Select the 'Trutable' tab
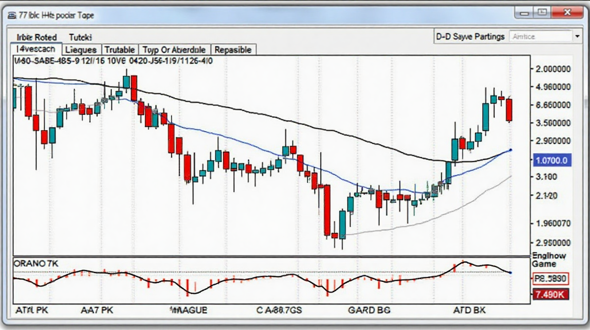The image size is (590, 330). click(x=120, y=50)
